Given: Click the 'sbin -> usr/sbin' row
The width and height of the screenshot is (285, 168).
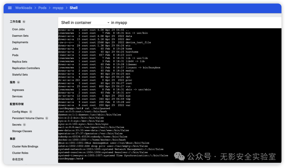Looking at the screenshot, I should click(x=104, y=90).
